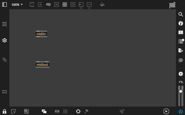Image resolution: width=185 pixels, height=115 pixels.
Task: Toggle the audio power button
Action: coord(181,111)
